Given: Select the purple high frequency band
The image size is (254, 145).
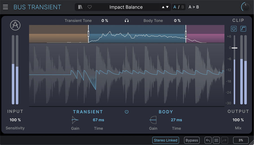Looking at the screenshot, I should click(205, 34).
